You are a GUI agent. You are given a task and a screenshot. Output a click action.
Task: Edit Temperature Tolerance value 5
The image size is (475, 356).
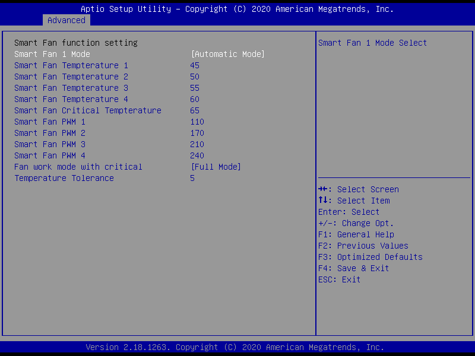pos(192,179)
